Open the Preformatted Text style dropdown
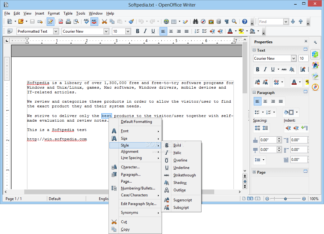The height and width of the screenshot is (234, 324). tap(56, 31)
